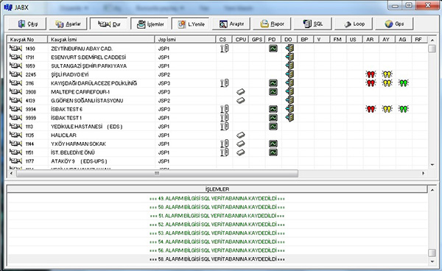Click junction list vertical scrollbar down arrow
442x271 pixels.
pos(432,165)
